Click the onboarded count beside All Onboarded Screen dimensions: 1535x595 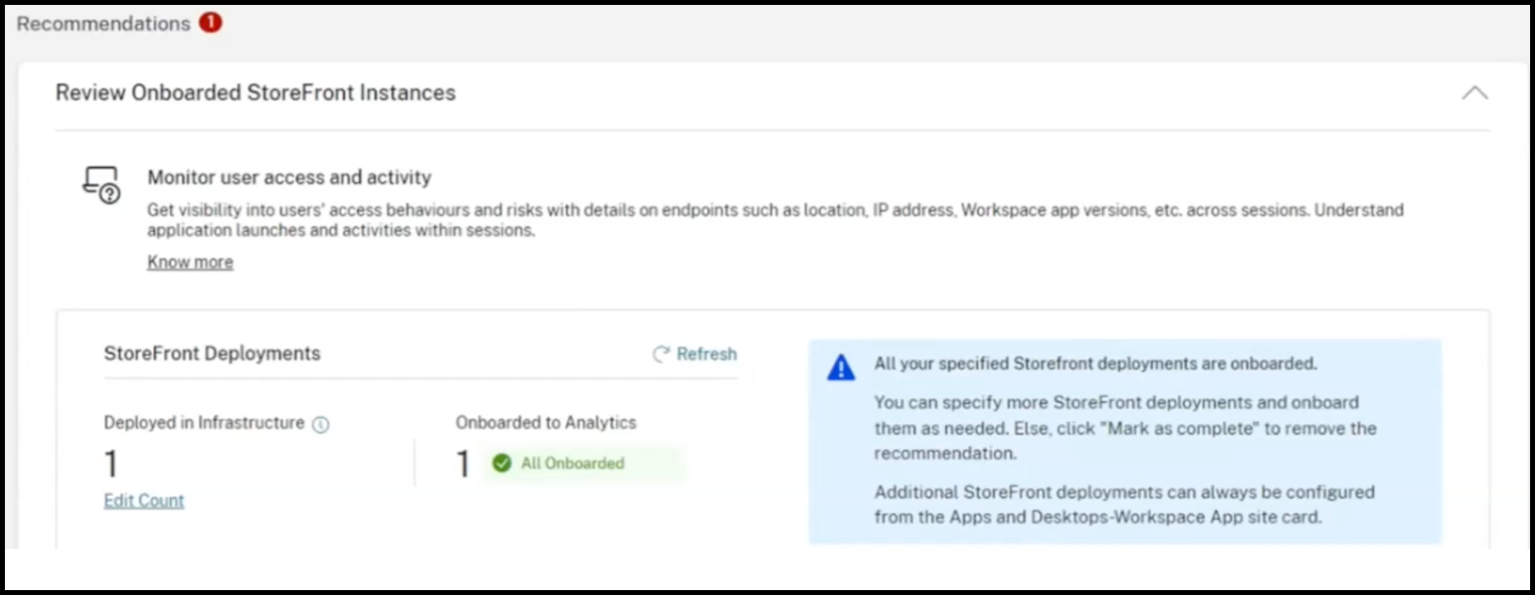[463, 464]
